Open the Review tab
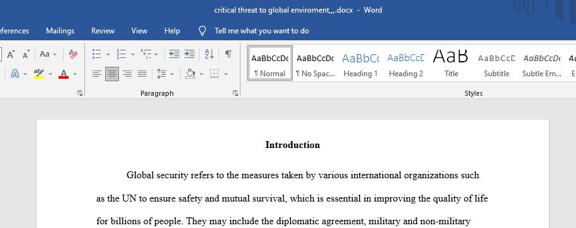Image resolution: width=576 pixels, height=228 pixels. point(103,31)
